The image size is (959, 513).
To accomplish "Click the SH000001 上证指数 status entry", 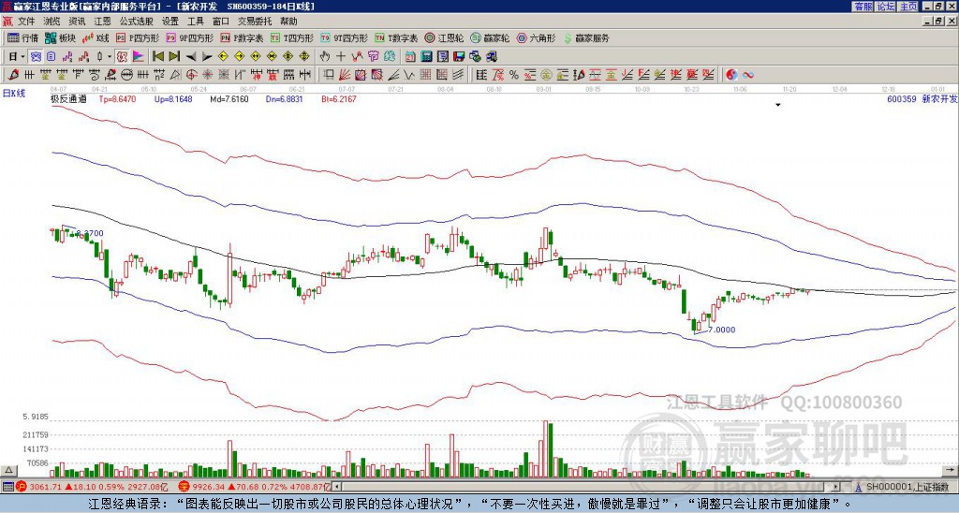I will [x=907, y=487].
